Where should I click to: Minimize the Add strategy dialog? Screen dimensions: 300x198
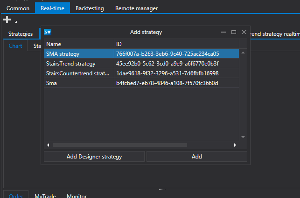pos(223,32)
